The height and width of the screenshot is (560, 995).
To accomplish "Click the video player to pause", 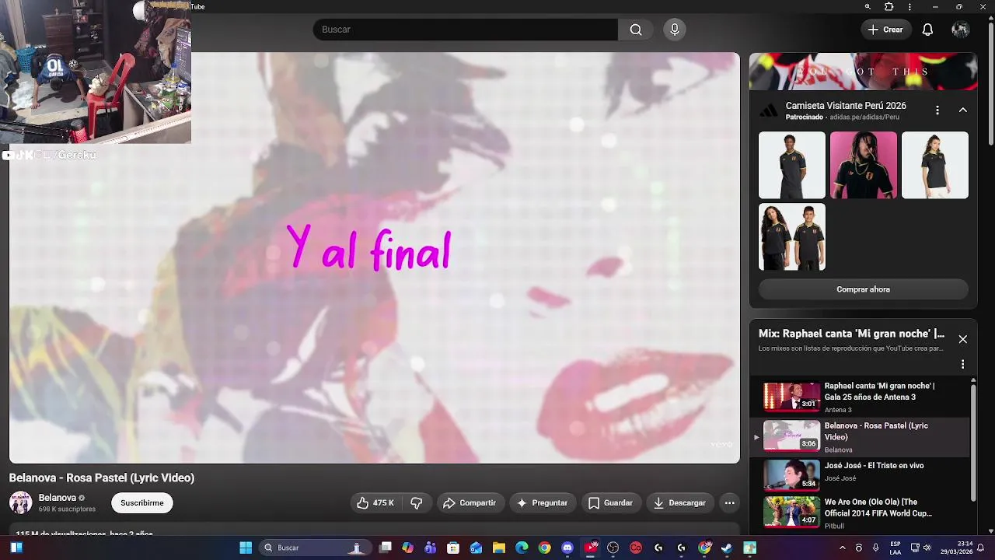I will pyautogui.click(x=374, y=257).
